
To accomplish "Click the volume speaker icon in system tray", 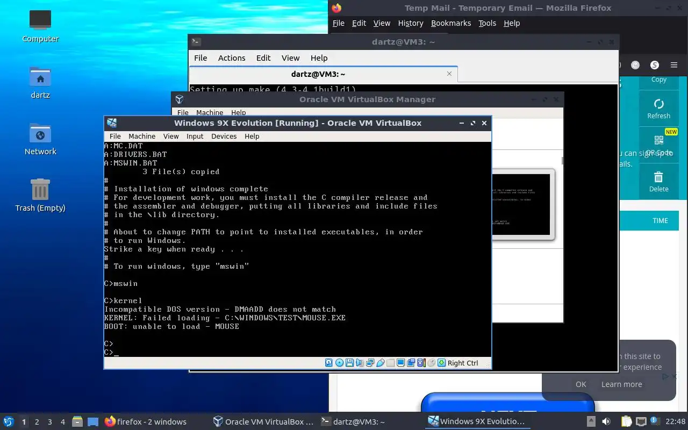I will tap(606, 421).
